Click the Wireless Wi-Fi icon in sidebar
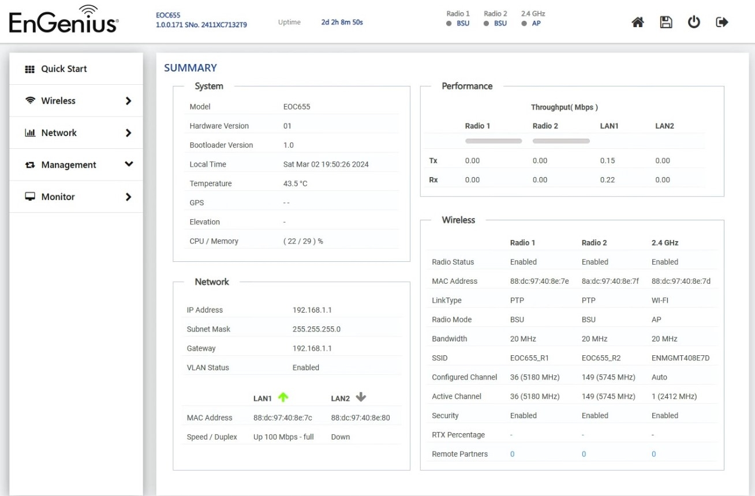This screenshot has height=496, width=755. (x=30, y=101)
